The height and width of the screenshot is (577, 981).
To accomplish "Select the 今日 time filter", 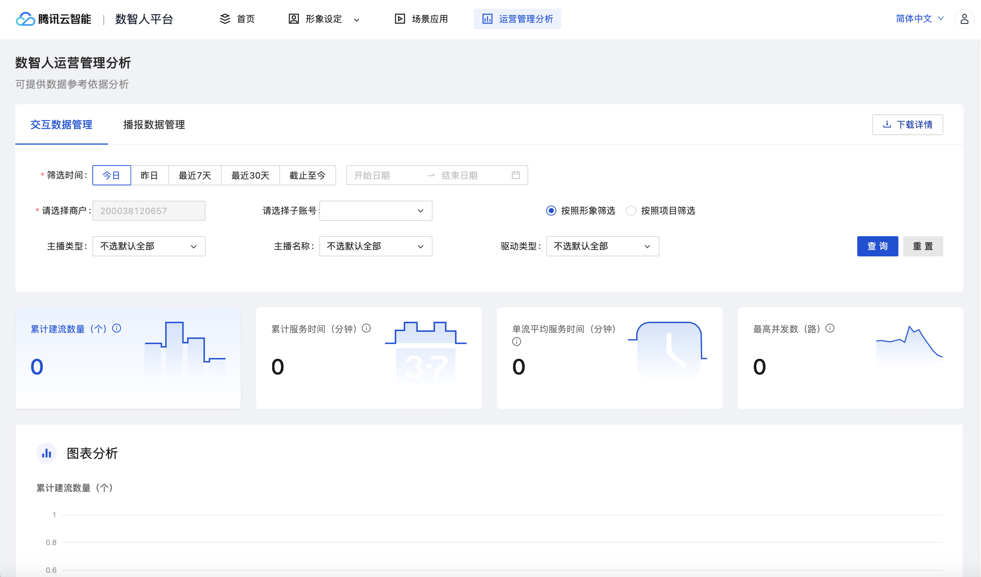I will click(111, 175).
